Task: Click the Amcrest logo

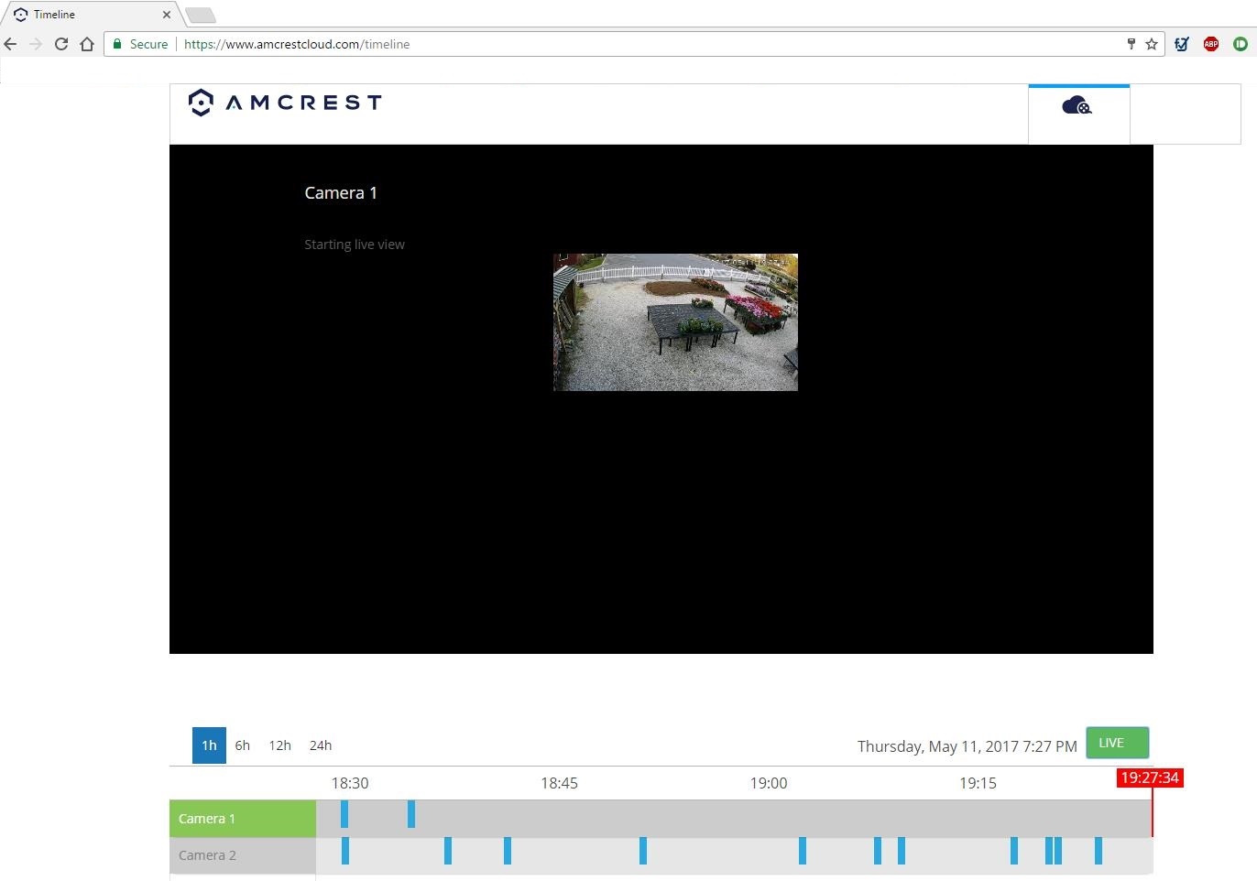Action: (285, 103)
